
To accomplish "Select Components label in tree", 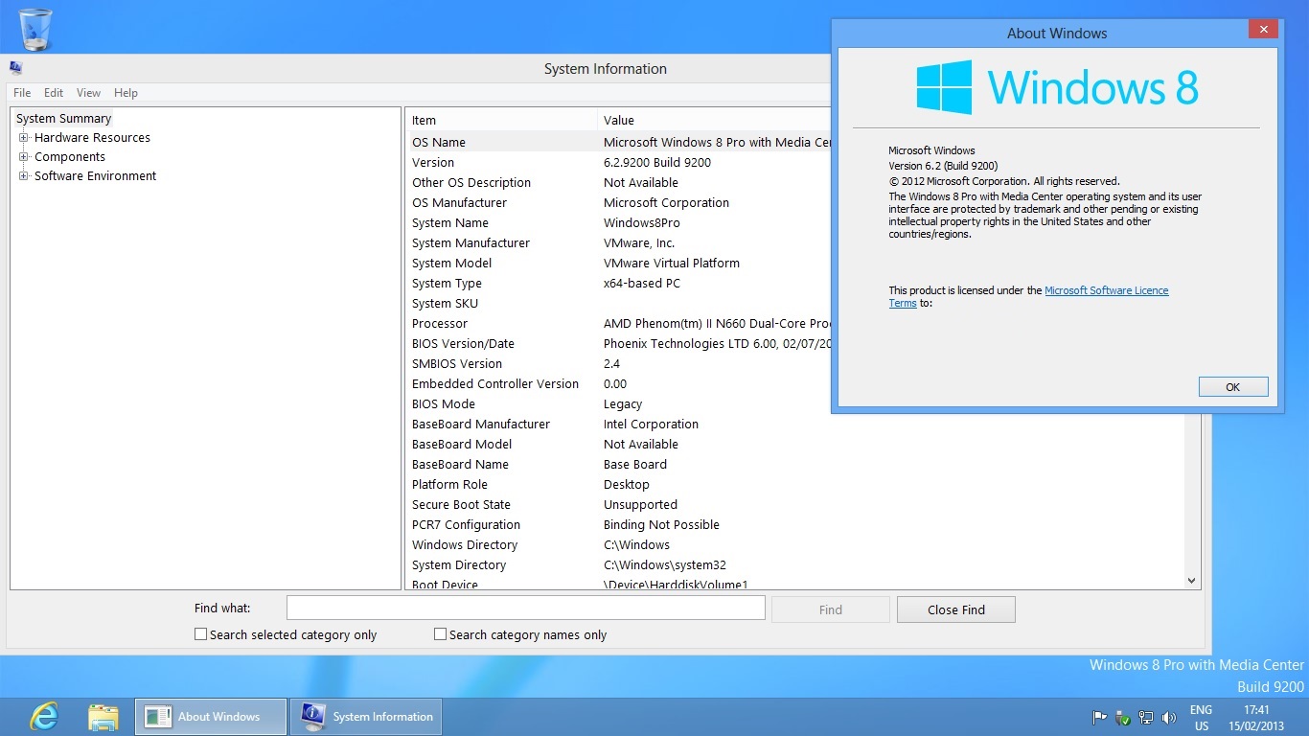I will coord(70,156).
